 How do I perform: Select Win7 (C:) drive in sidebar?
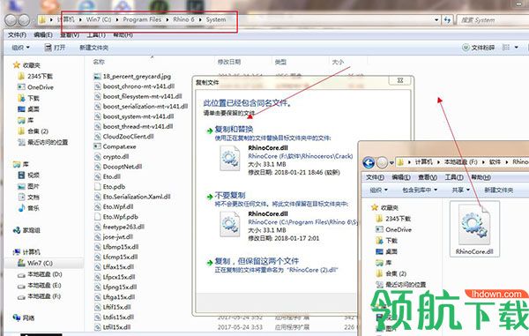pyautogui.click(x=35, y=263)
